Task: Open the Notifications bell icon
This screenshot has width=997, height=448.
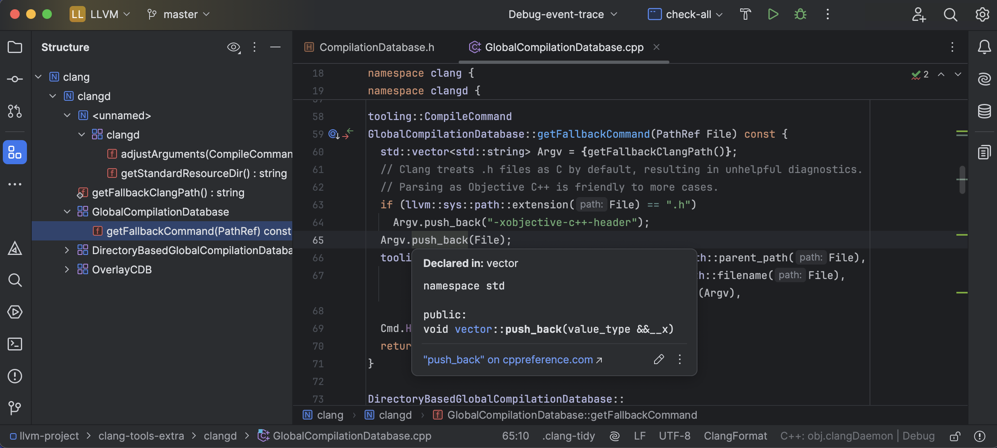Action: pos(984,47)
